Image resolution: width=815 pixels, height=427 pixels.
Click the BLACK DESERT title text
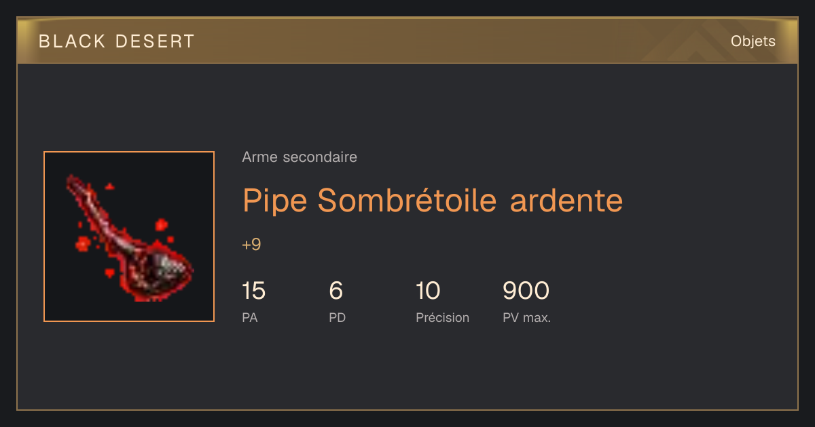pyautogui.click(x=117, y=41)
